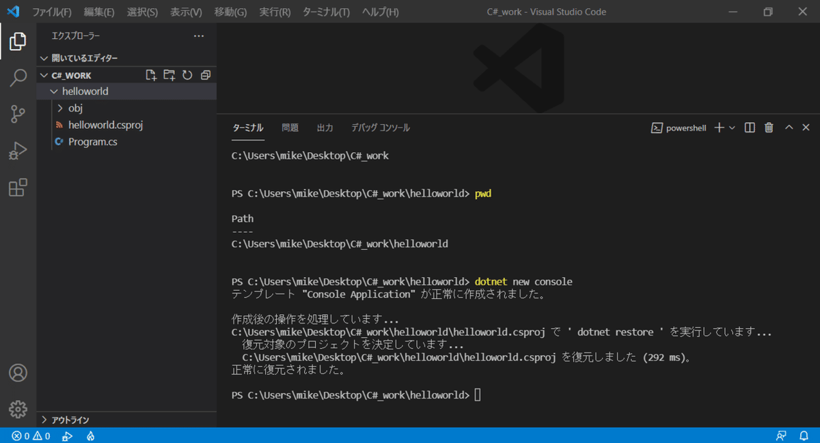Open notifications bell in status bar
Viewport: 820px width, 443px height.
pos(804,435)
